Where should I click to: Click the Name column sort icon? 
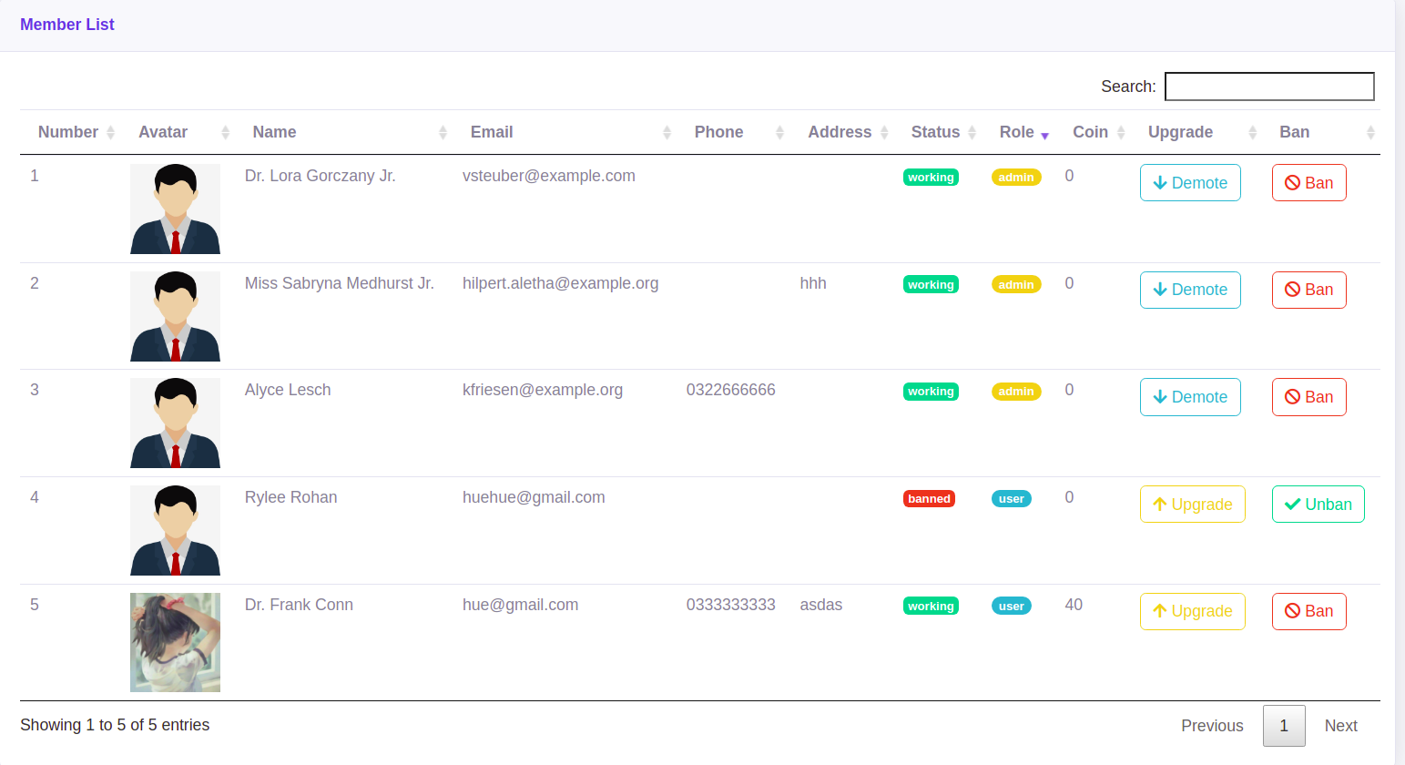tap(443, 133)
